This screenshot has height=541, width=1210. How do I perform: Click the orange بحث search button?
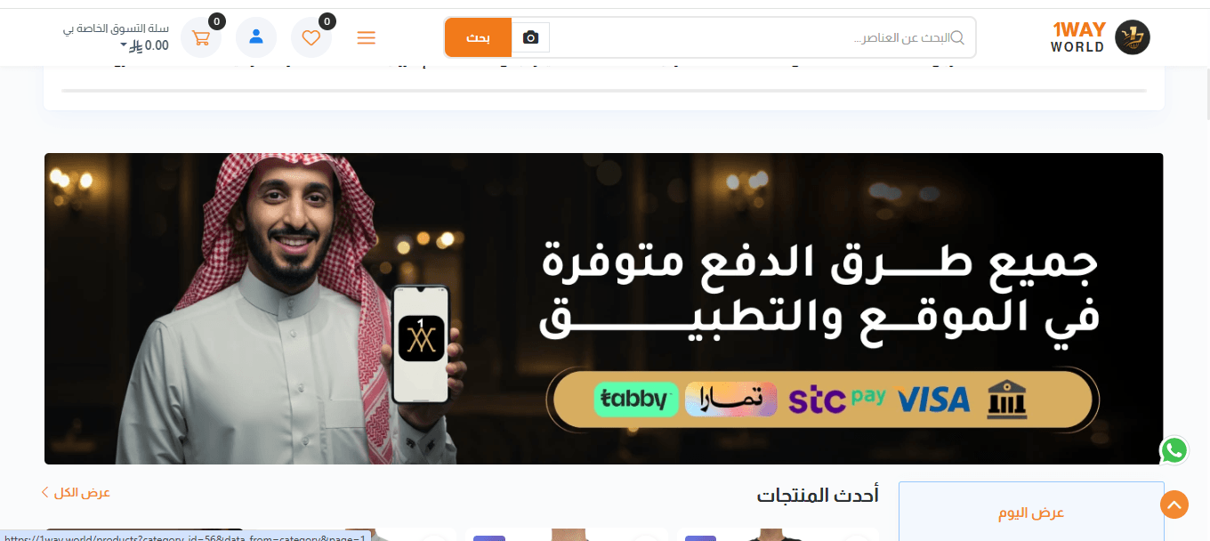pos(479,37)
